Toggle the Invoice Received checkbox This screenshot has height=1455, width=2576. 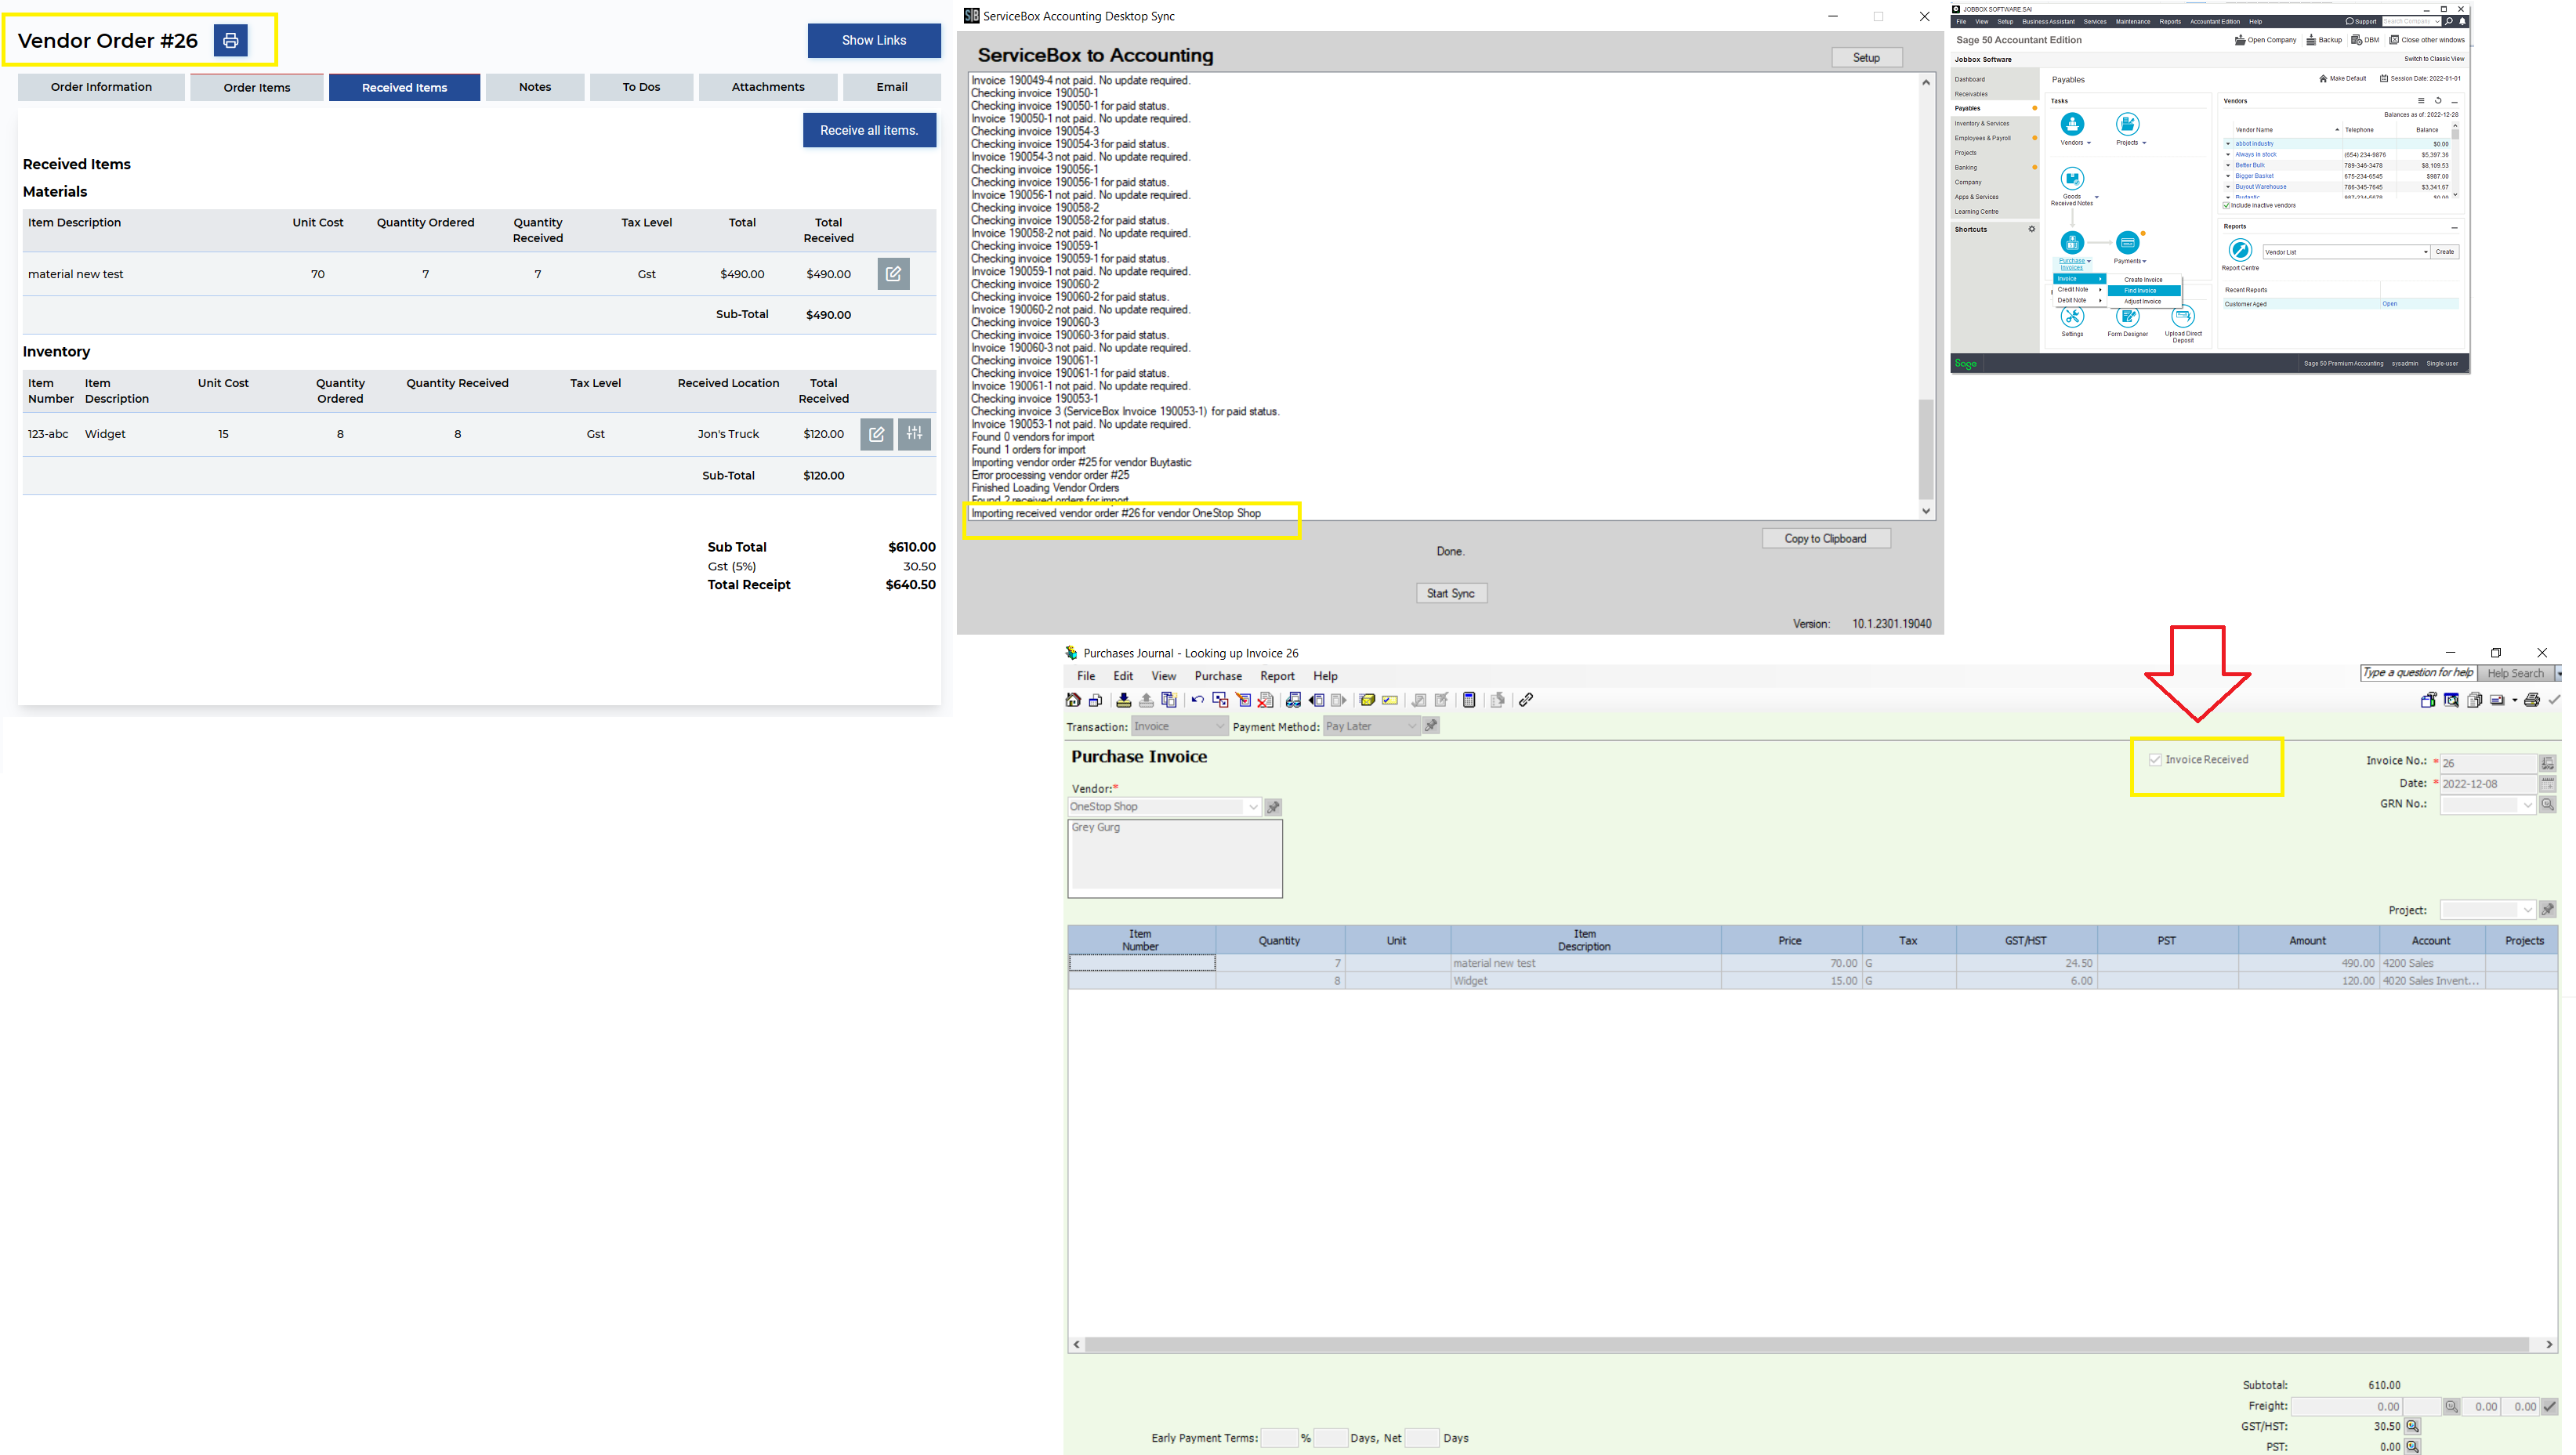click(2155, 760)
